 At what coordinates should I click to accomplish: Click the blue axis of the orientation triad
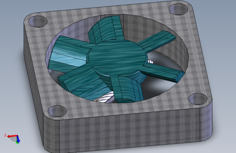[18, 139]
